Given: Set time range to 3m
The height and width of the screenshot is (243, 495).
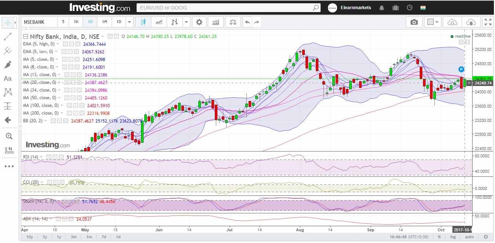Looking at the screenshot, I should click(73, 237).
